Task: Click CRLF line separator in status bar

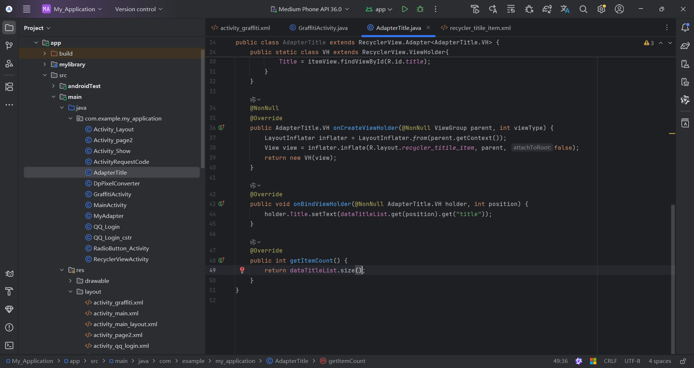Action: click(610, 361)
